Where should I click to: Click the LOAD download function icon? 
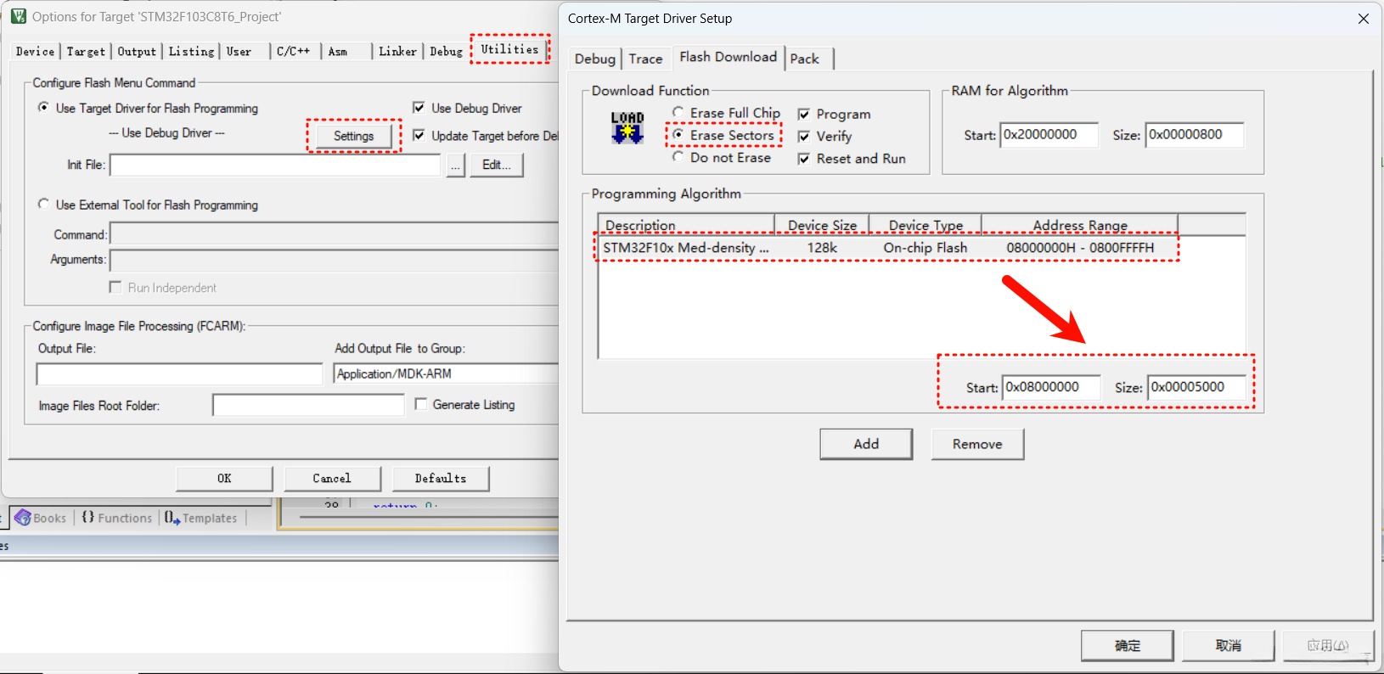coord(627,127)
